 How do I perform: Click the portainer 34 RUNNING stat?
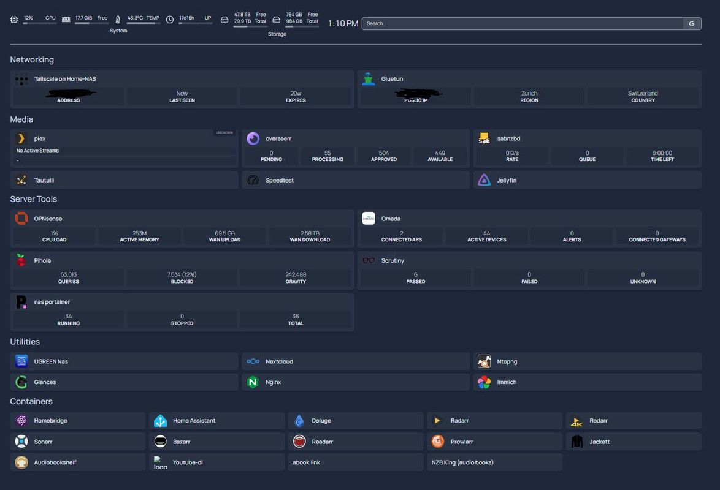click(69, 319)
